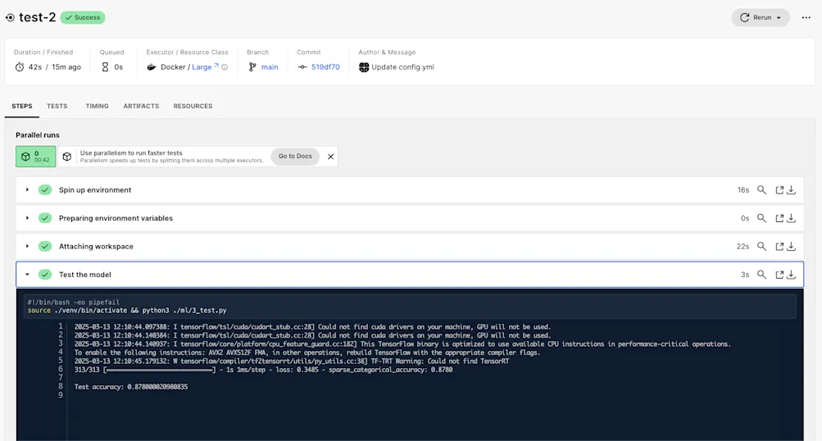Click Spin up environment success checkmark
Image resolution: width=822 pixels, height=441 pixels.
(x=45, y=190)
